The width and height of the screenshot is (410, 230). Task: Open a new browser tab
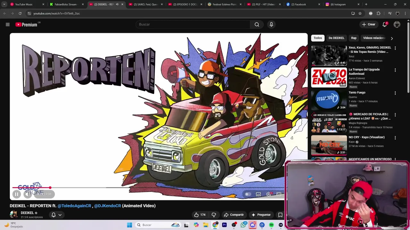pos(366,4)
